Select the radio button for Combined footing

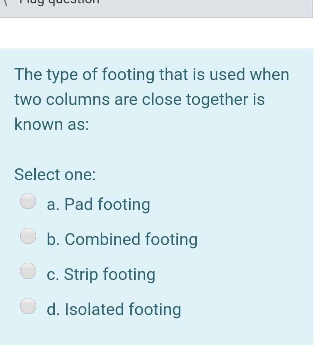28,236
